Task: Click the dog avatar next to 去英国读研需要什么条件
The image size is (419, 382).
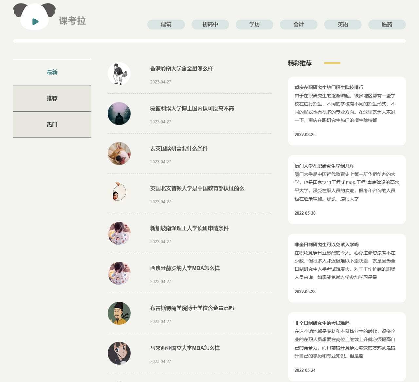Action: point(119,153)
